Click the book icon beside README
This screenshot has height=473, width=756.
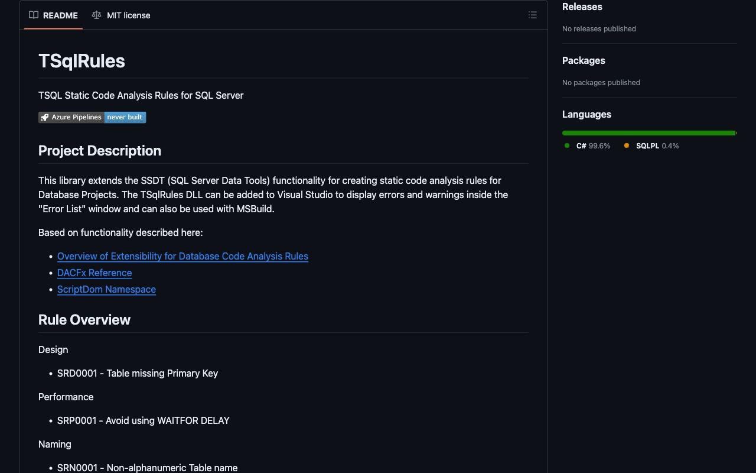[x=34, y=15]
